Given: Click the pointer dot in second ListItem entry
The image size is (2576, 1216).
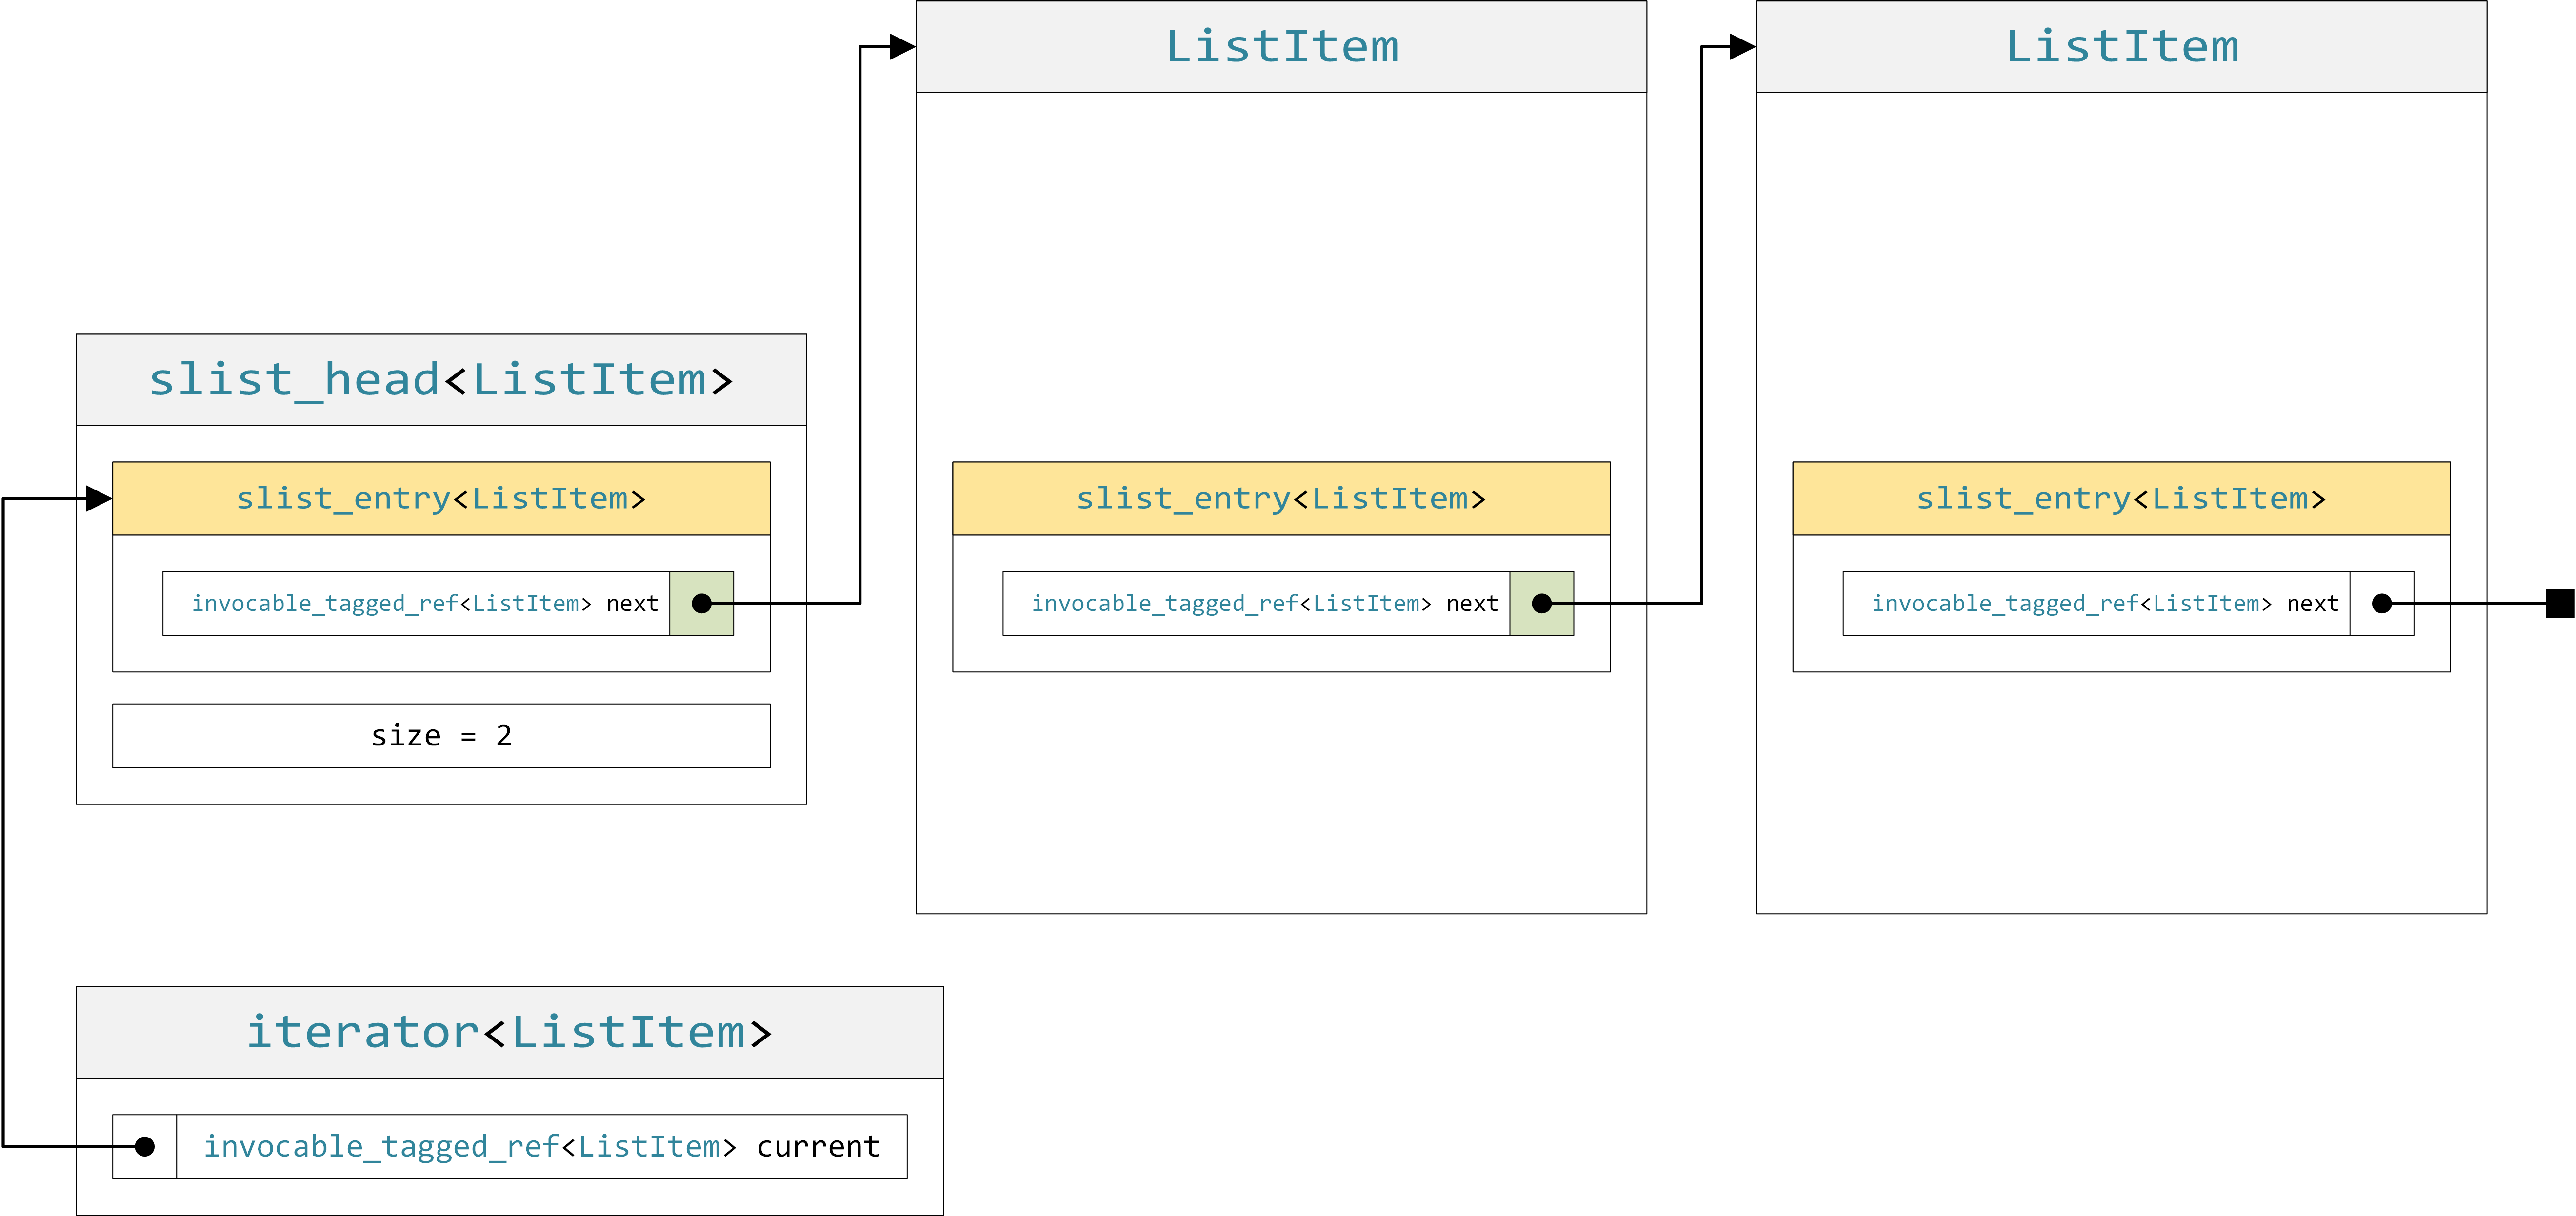Looking at the screenshot, I should 2382,603.
